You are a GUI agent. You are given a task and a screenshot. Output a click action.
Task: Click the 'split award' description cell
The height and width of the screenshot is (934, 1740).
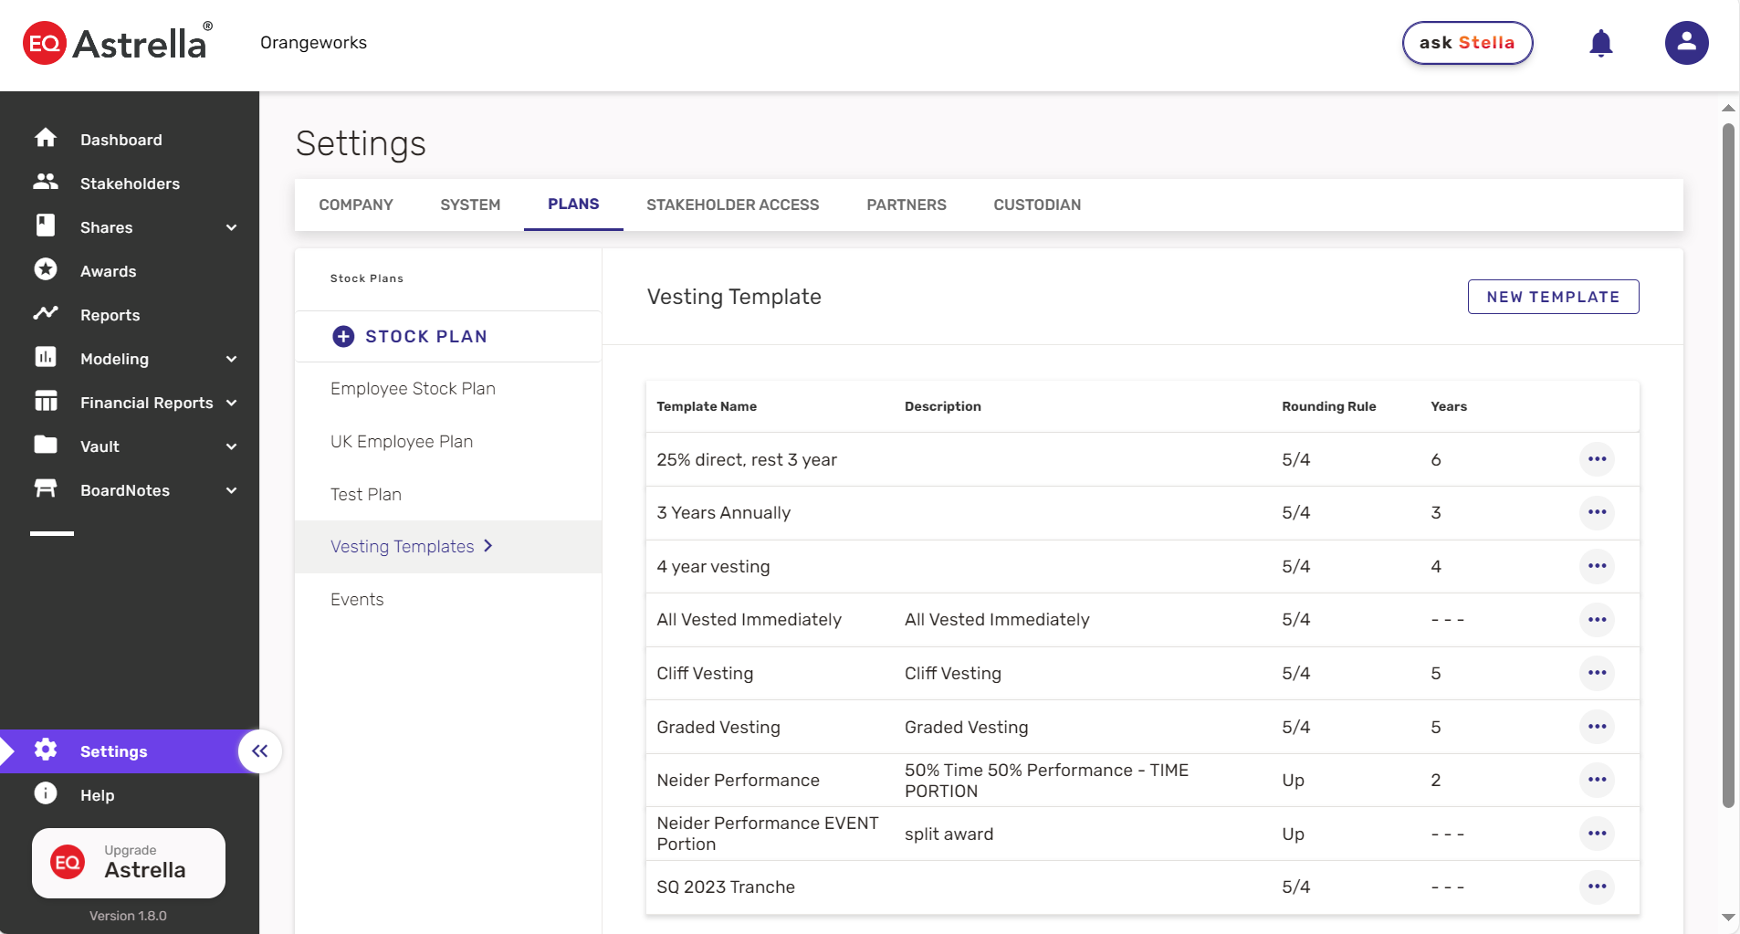point(949,834)
